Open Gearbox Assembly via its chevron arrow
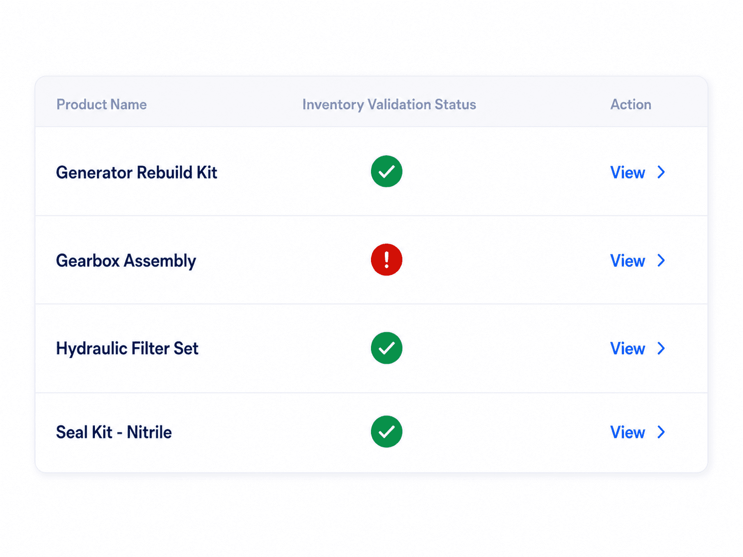 661,261
